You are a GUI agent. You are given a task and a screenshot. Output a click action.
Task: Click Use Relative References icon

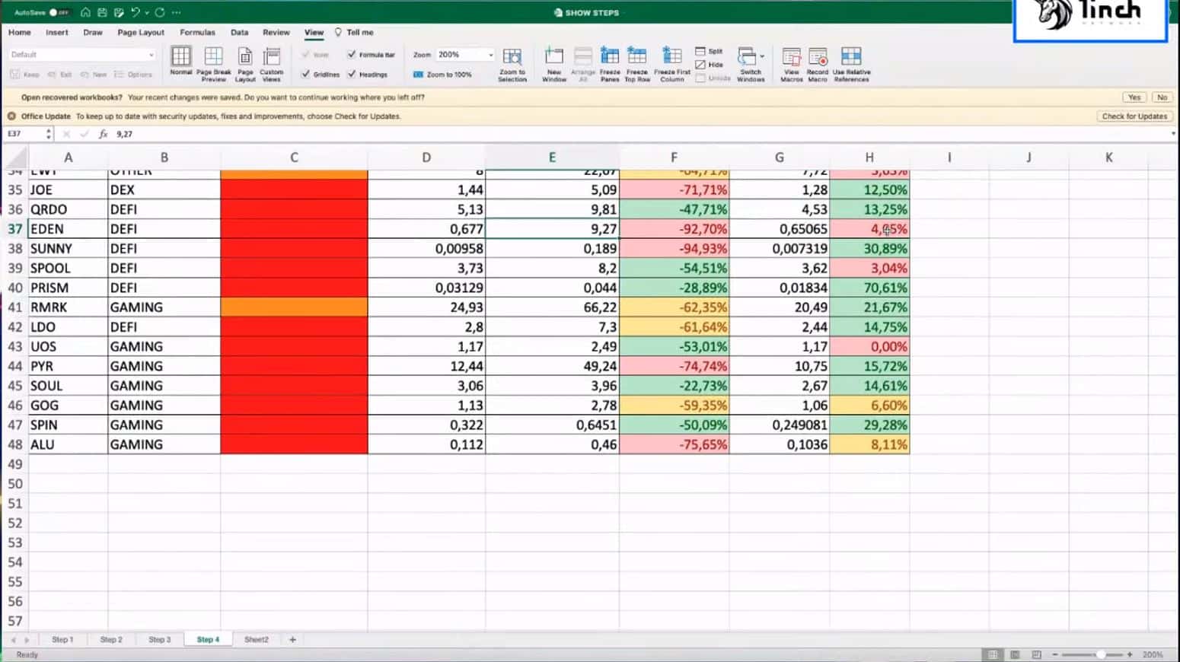[851, 57]
